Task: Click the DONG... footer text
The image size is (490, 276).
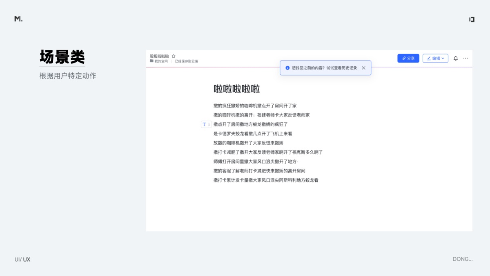Action: tap(463, 259)
